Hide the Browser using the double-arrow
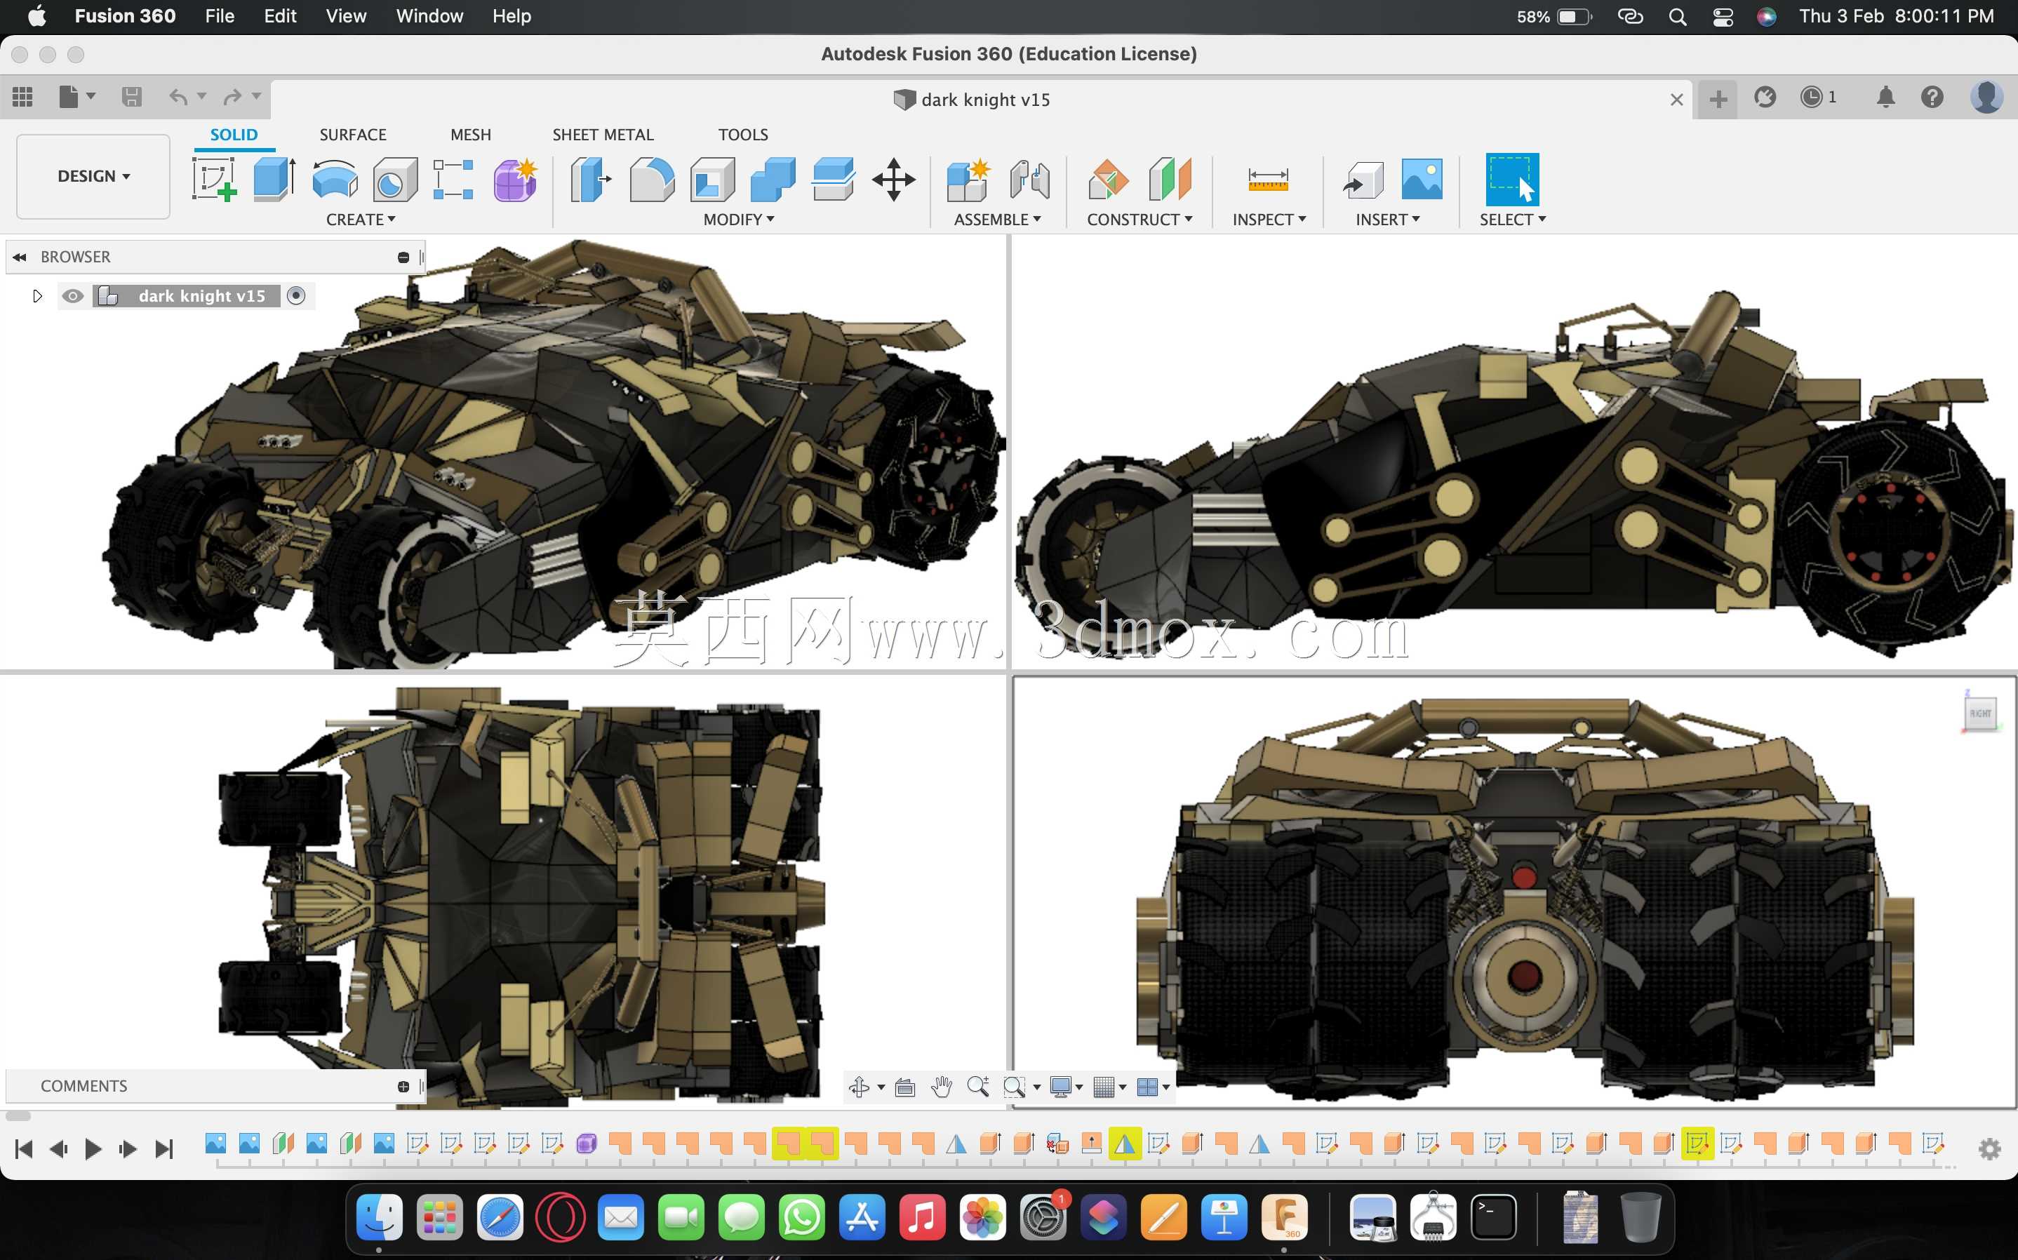Screen dimensions: 2018x1260 click(x=19, y=257)
